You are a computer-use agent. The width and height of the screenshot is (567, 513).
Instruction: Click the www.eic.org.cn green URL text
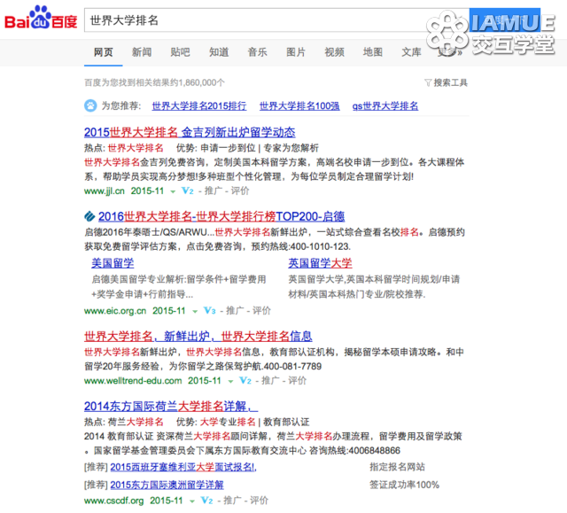[x=115, y=311]
